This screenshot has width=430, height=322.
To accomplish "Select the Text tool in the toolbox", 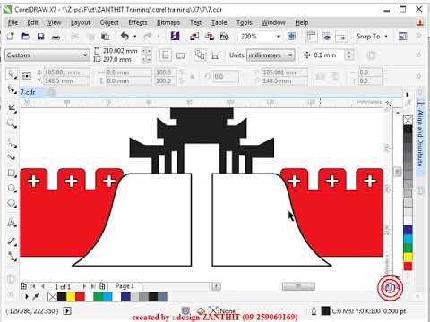I will [12, 223].
